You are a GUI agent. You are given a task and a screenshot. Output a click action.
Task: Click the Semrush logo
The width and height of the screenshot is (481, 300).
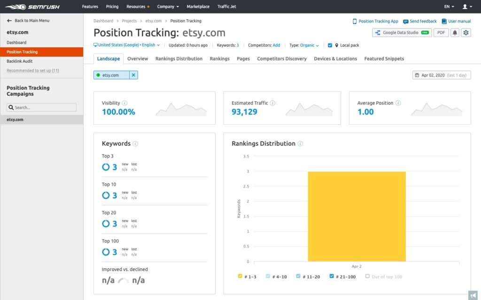tap(32, 7)
